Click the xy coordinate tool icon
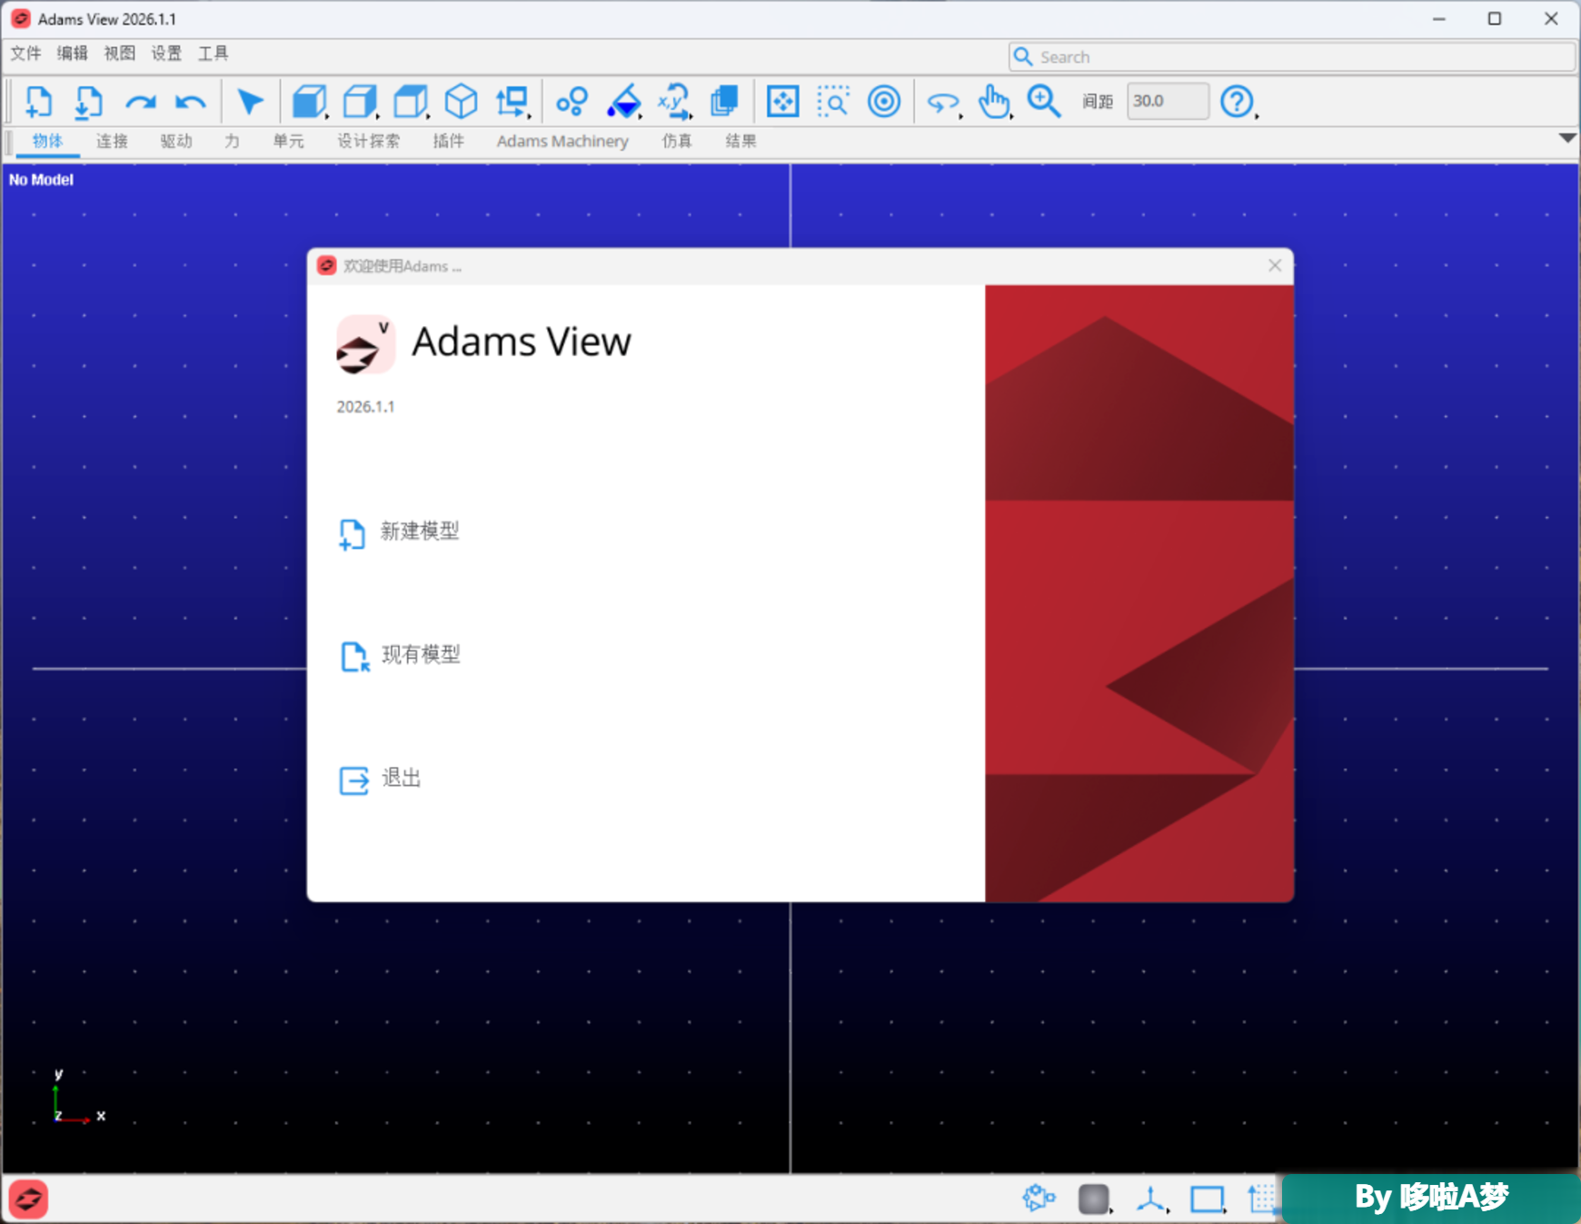The width and height of the screenshot is (1581, 1224). click(674, 102)
